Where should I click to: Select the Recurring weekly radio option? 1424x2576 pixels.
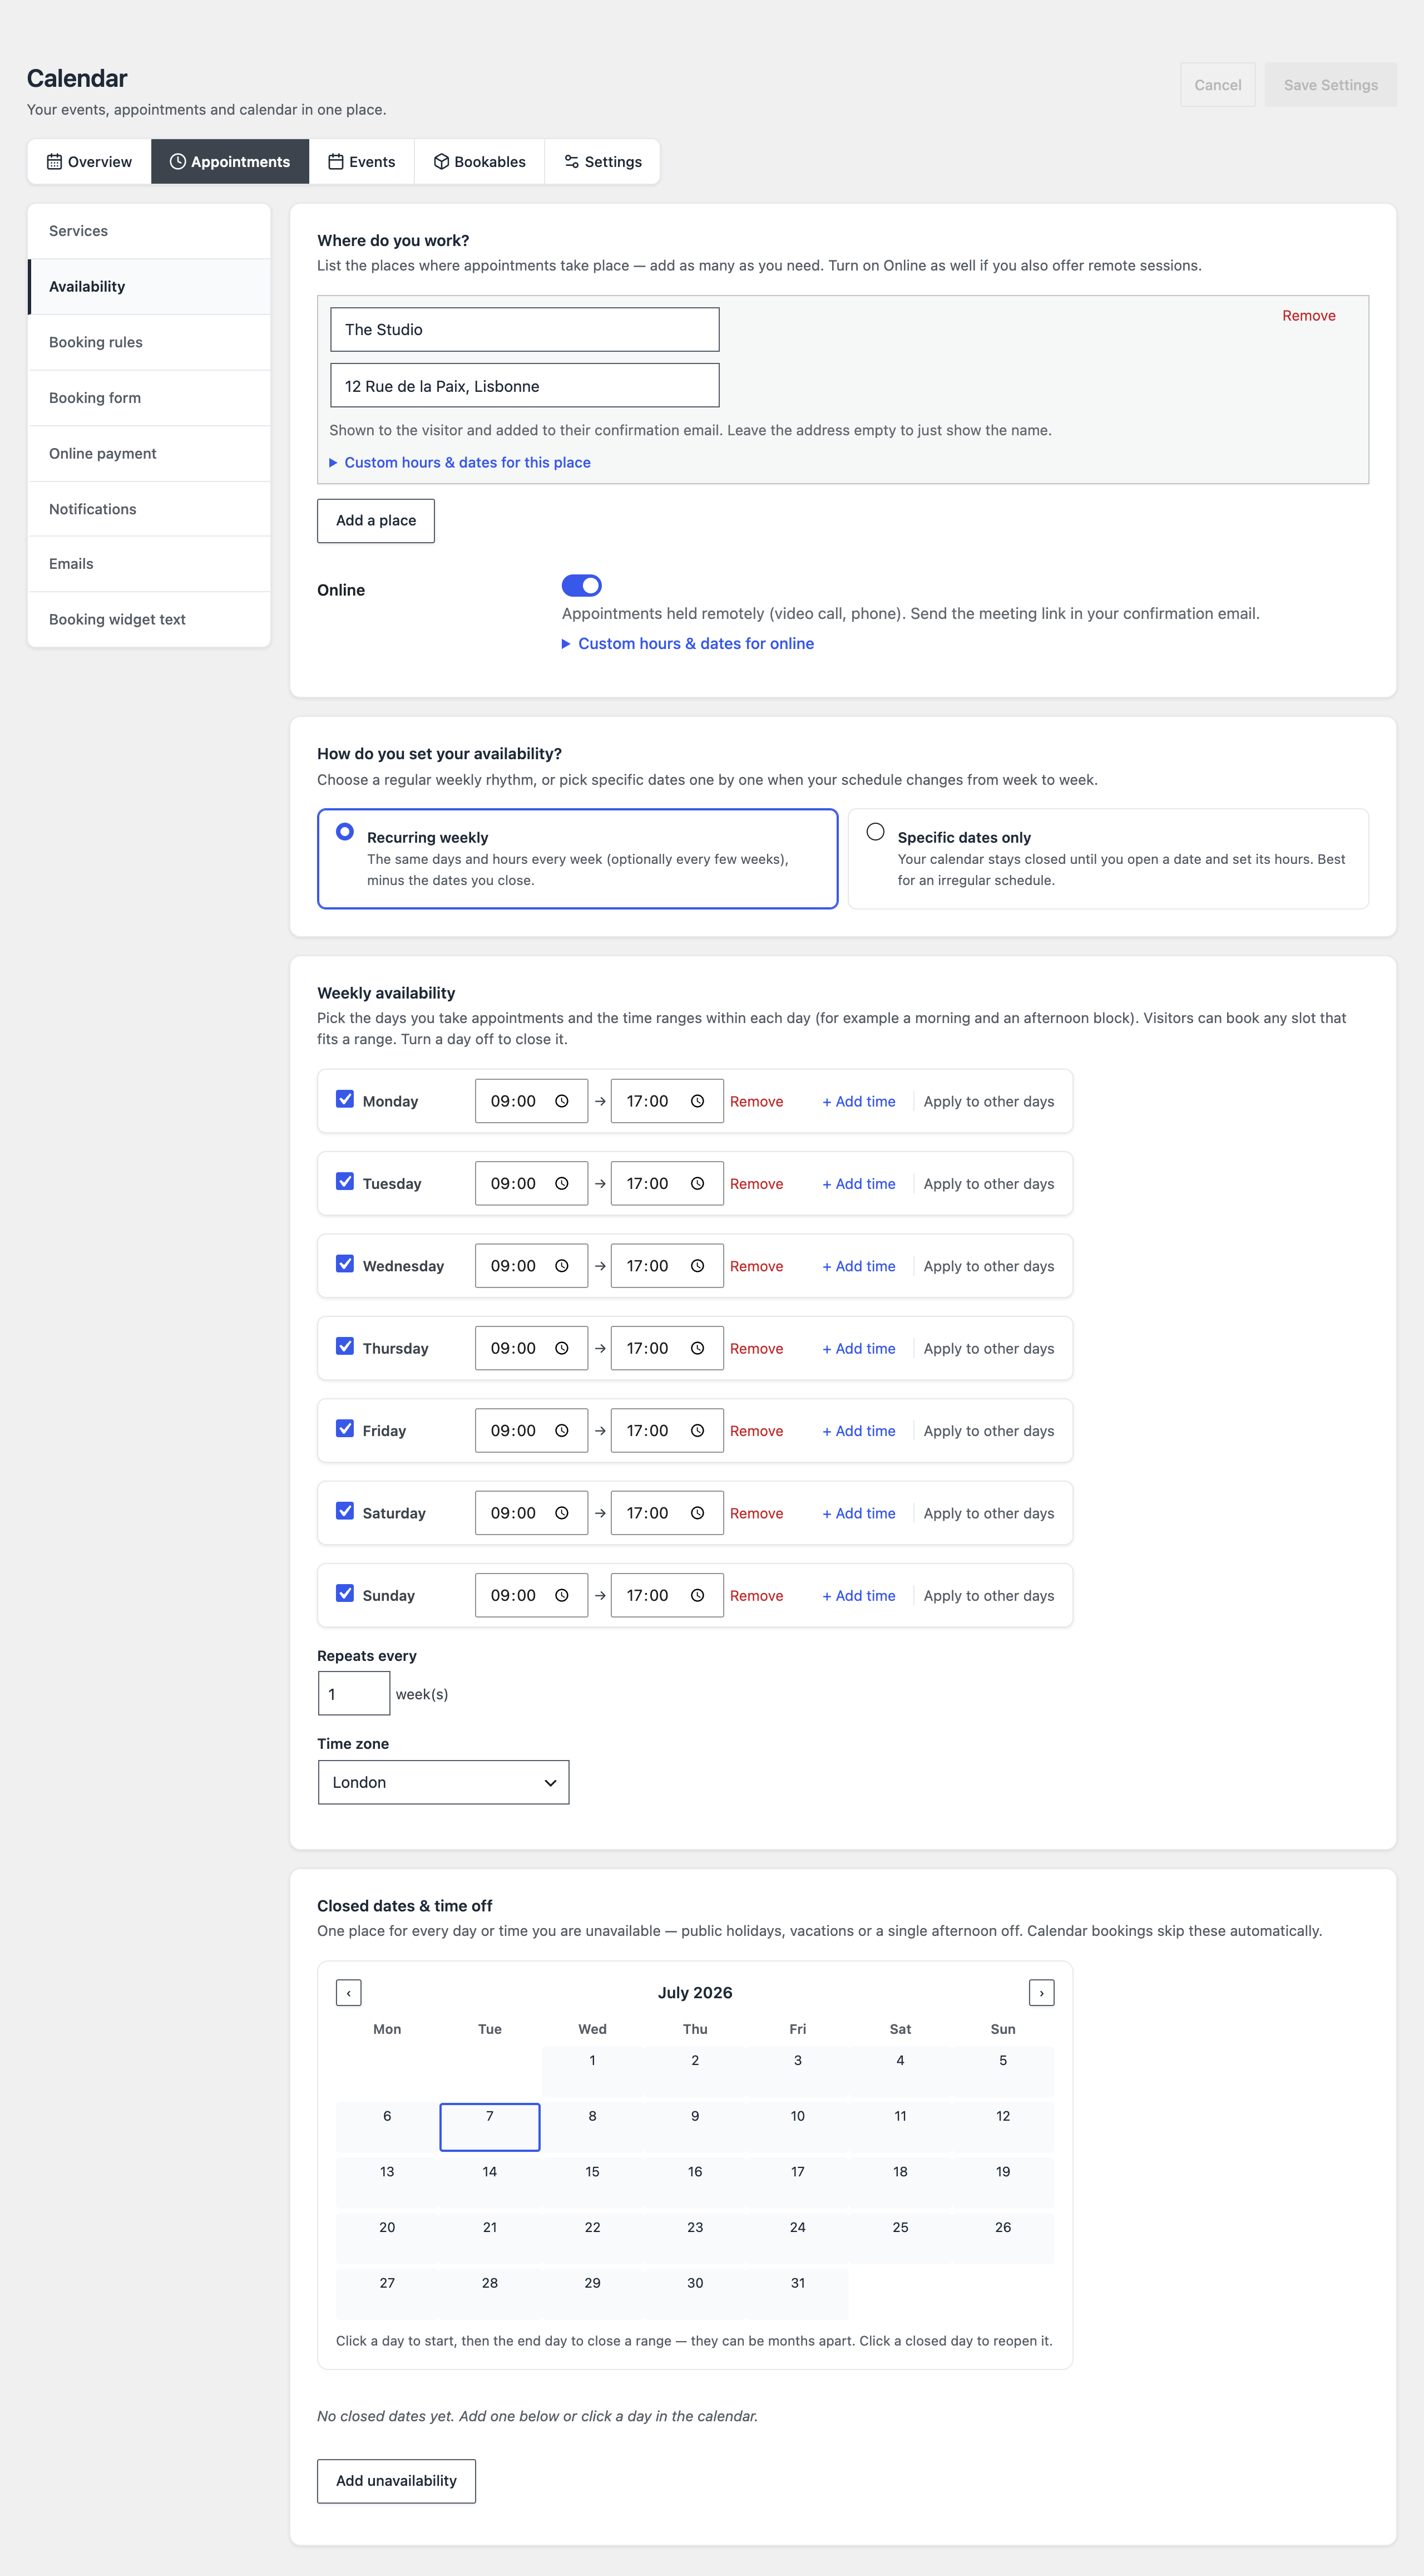[345, 832]
